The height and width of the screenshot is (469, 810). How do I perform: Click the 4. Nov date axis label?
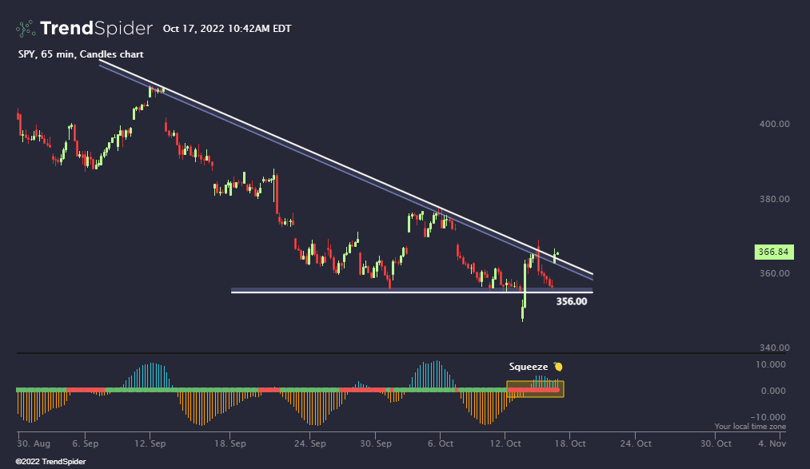(772, 443)
